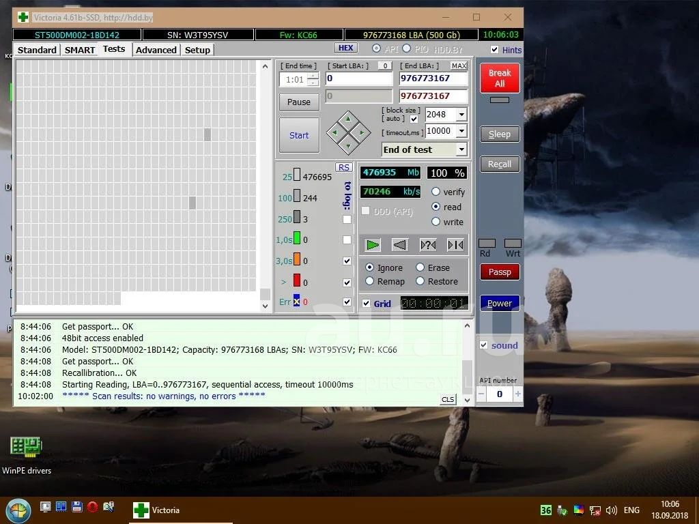Select the Erase radio option
The width and height of the screenshot is (699, 524).
click(x=420, y=267)
